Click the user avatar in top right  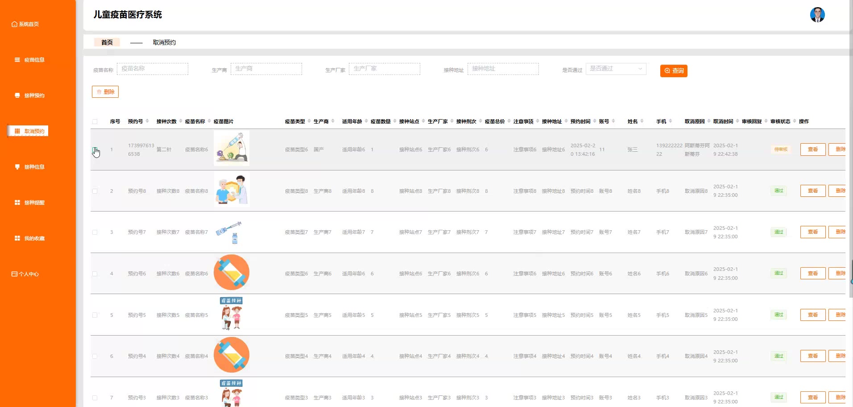pos(817,15)
